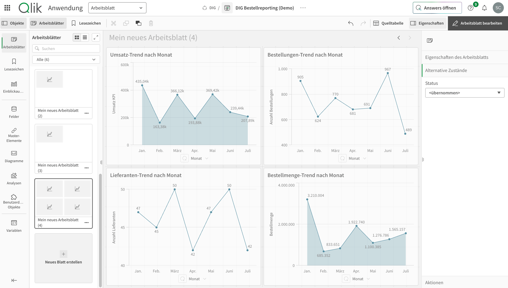Redo the last action
This screenshot has width=508, height=288.
(x=363, y=23)
